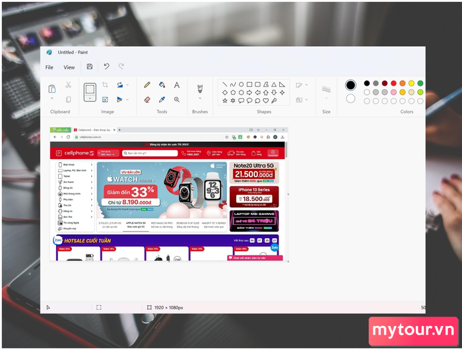Pick the dark red color swatch
The image size is (462, 351).
[385, 83]
